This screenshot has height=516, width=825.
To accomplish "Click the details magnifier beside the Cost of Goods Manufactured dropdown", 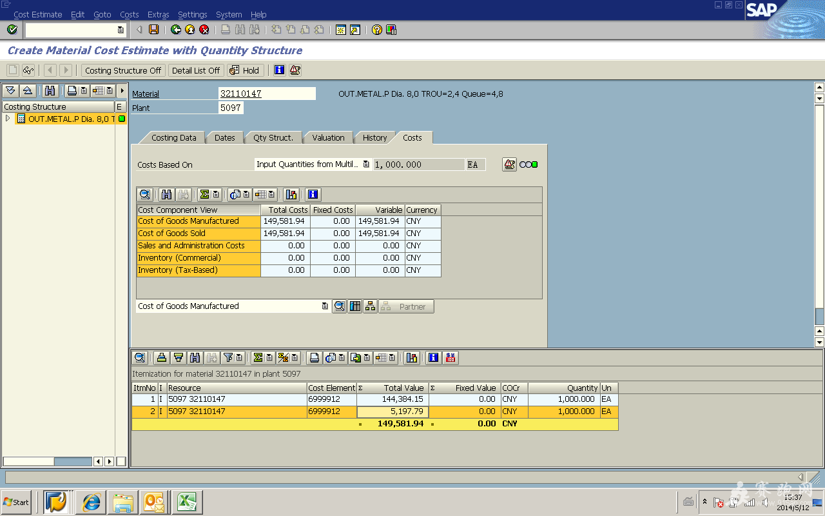I will pos(339,306).
